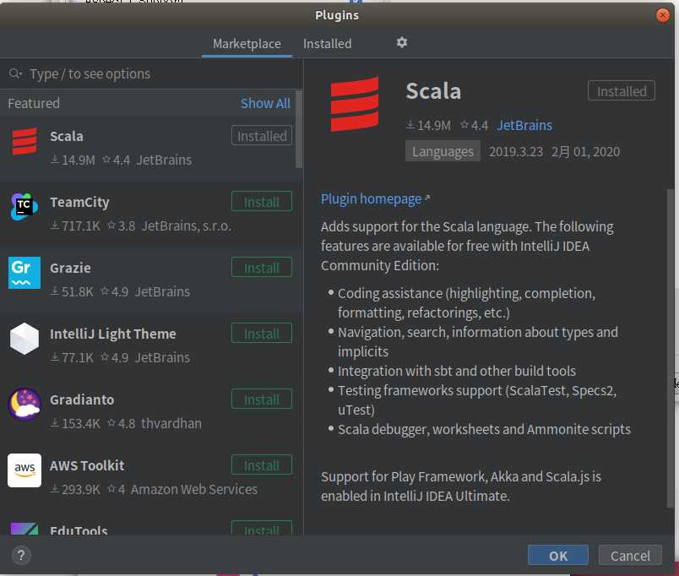Open the JetBrains vendor link in details
The width and height of the screenshot is (679, 576).
click(524, 126)
